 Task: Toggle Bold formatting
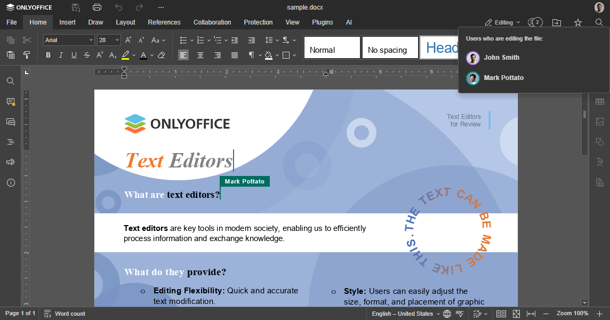[x=48, y=55]
